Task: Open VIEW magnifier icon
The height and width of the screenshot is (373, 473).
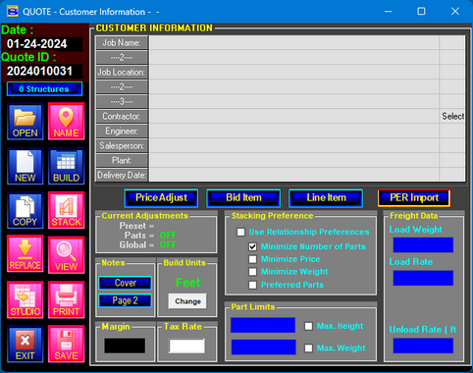Action: (x=66, y=254)
